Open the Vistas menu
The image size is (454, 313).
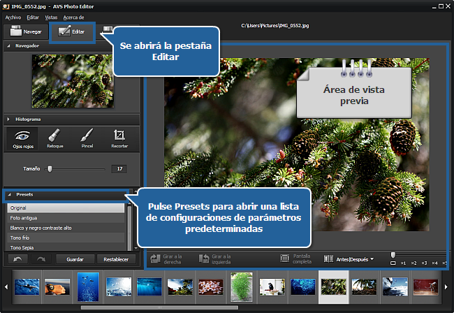51,16
